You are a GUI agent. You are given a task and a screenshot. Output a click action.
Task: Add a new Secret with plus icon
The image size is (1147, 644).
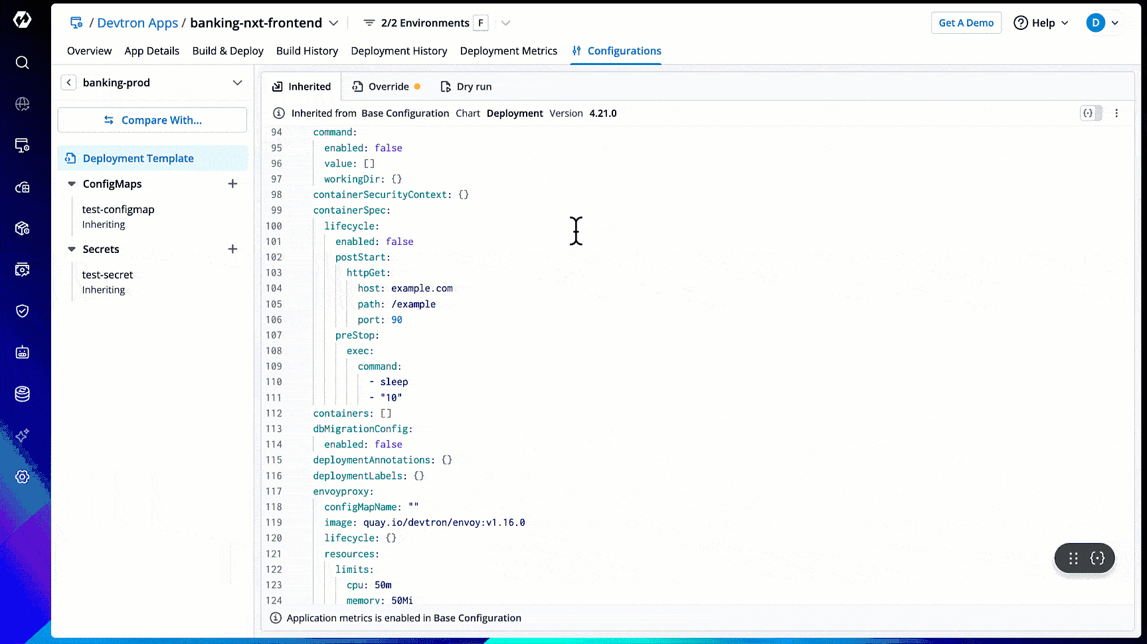tap(232, 249)
